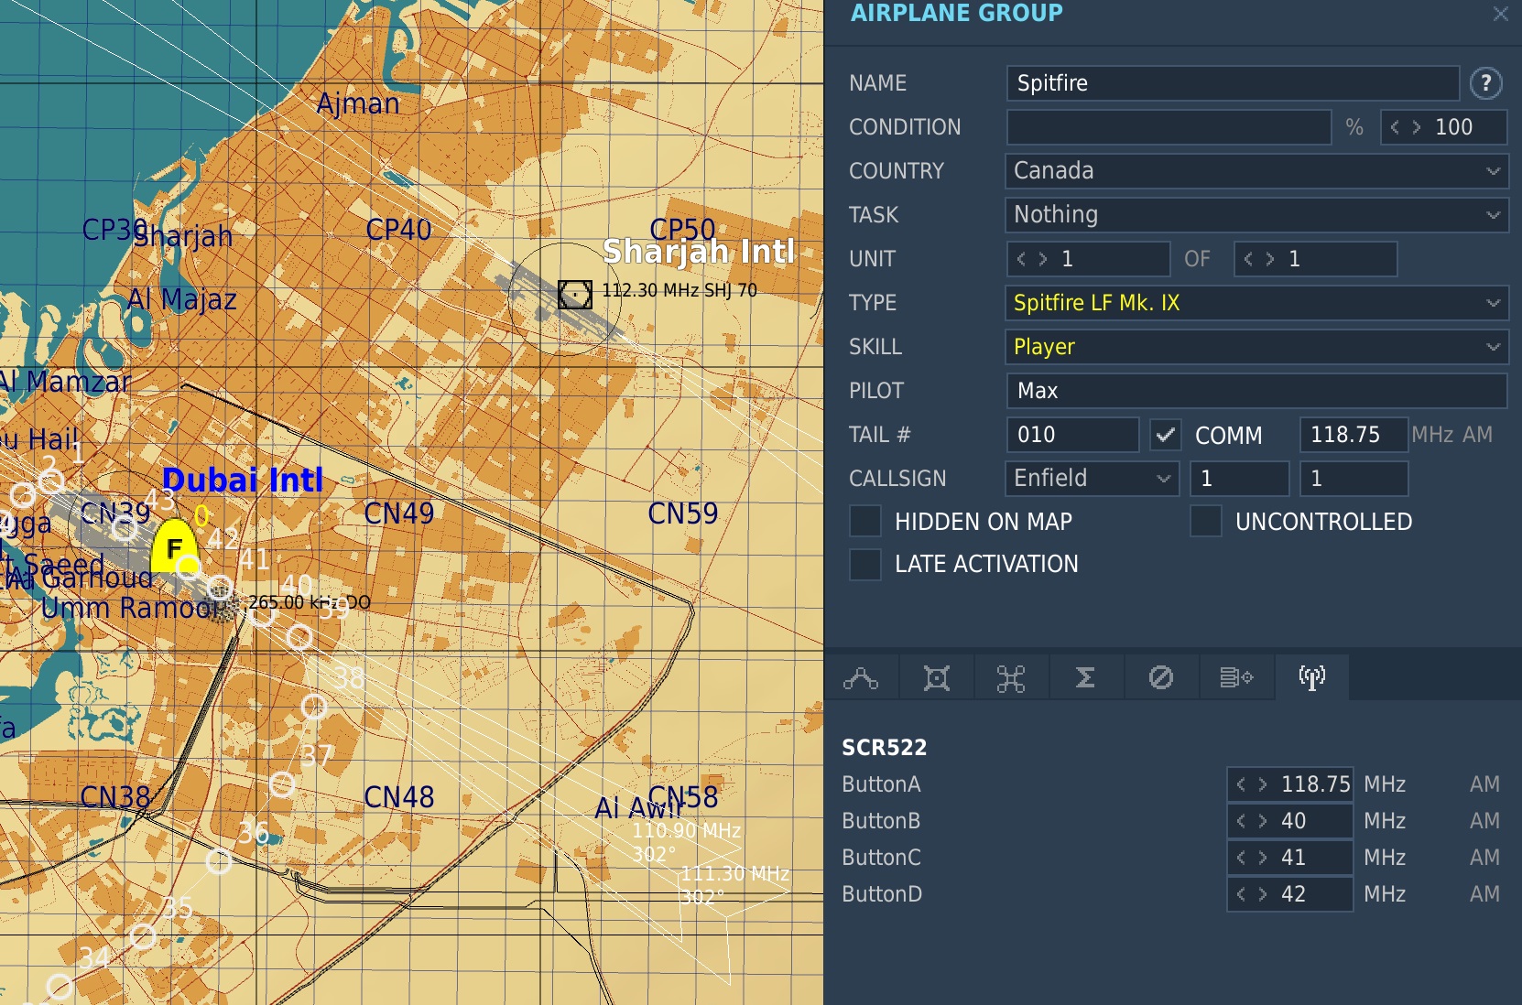Enable HIDDEN ON MAP checkbox
Viewport: 1522px width, 1005px height.
865,521
